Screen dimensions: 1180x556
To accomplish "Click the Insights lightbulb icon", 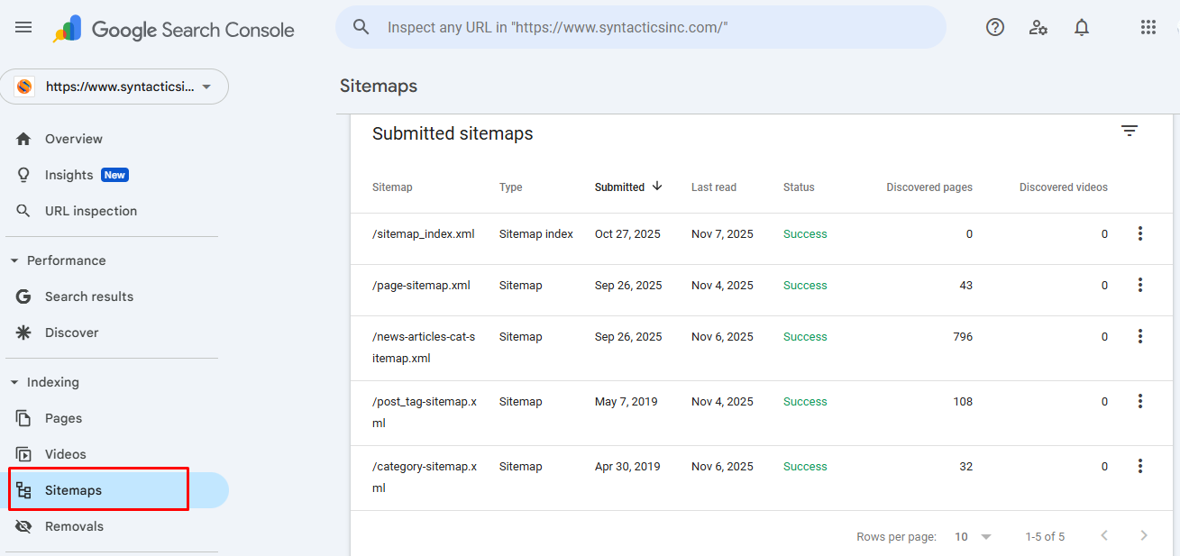I will tap(23, 175).
